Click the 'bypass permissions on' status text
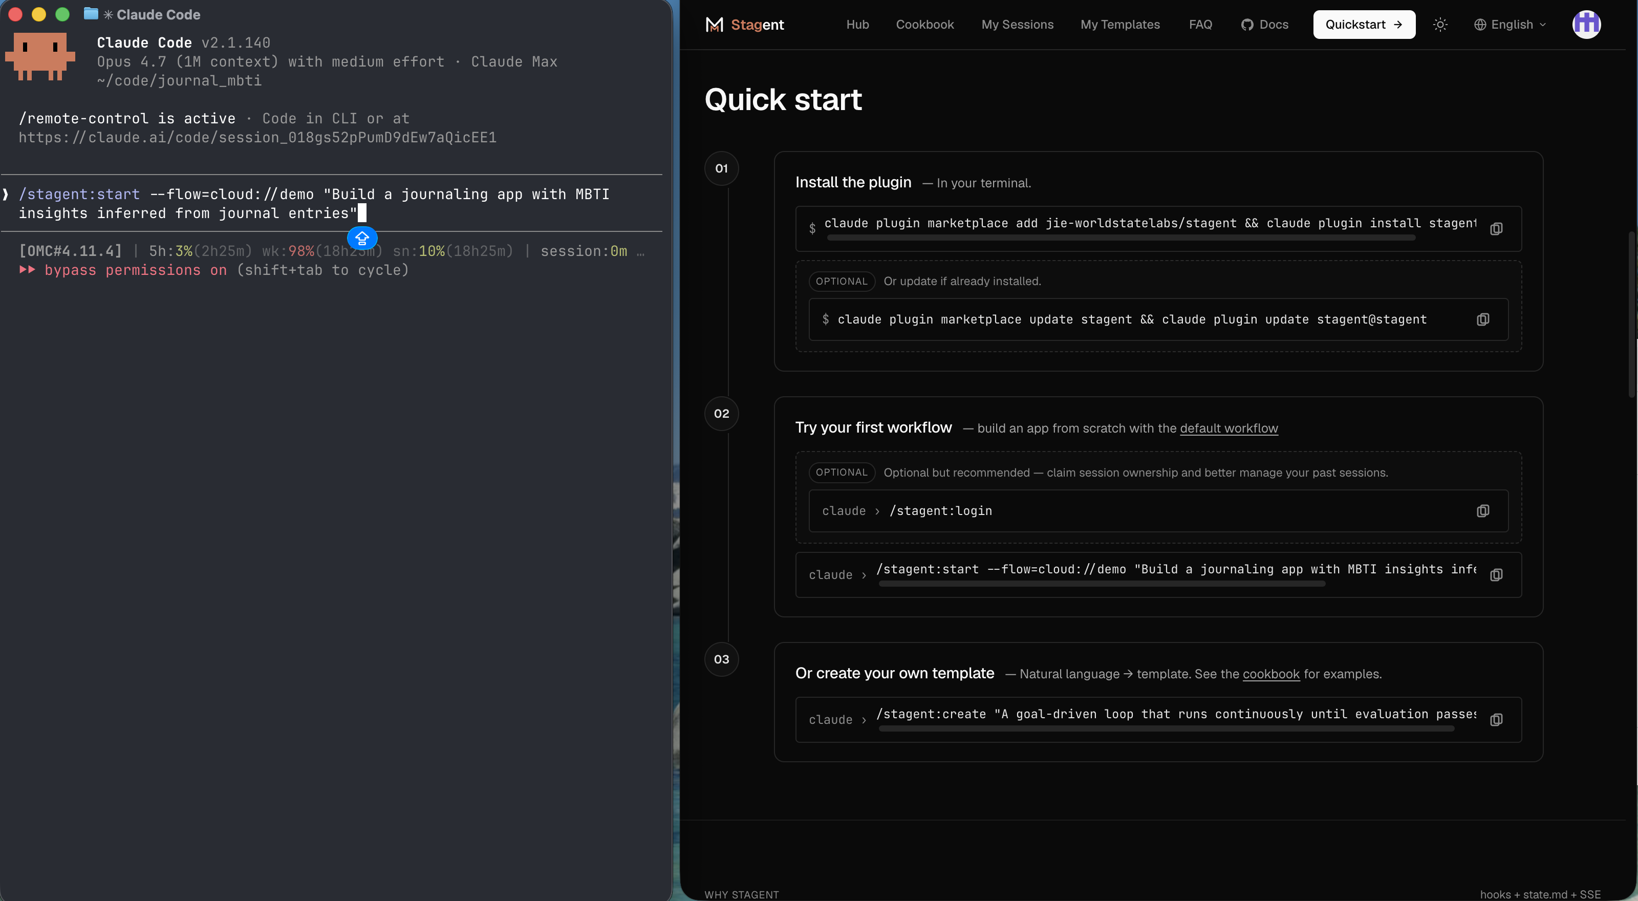This screenshot has width=1638, height=901. pos(136,270)
